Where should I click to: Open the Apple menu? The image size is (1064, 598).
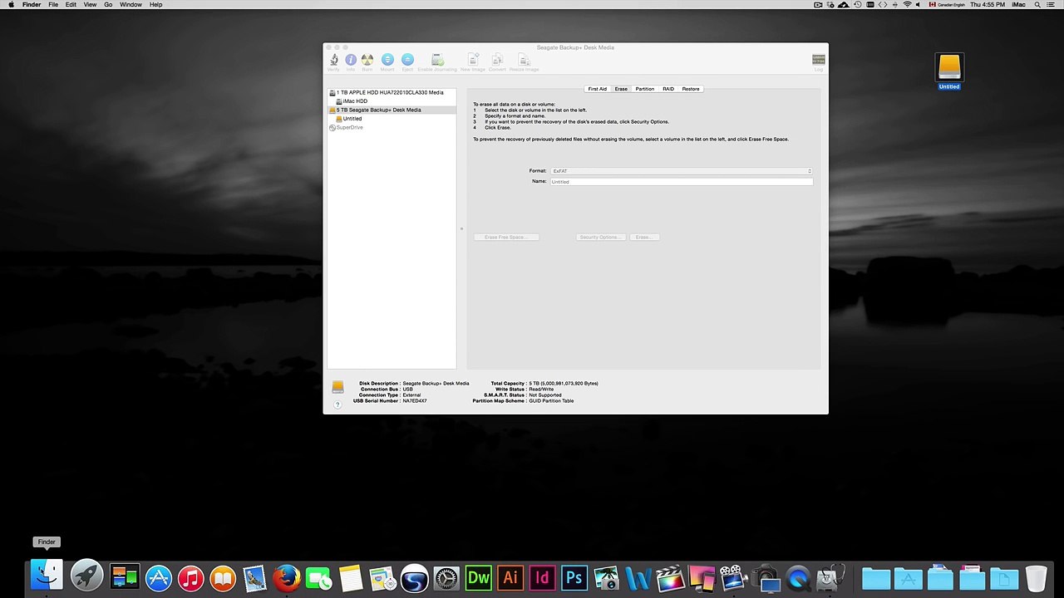pyautogui.click(x=11, y=5)
